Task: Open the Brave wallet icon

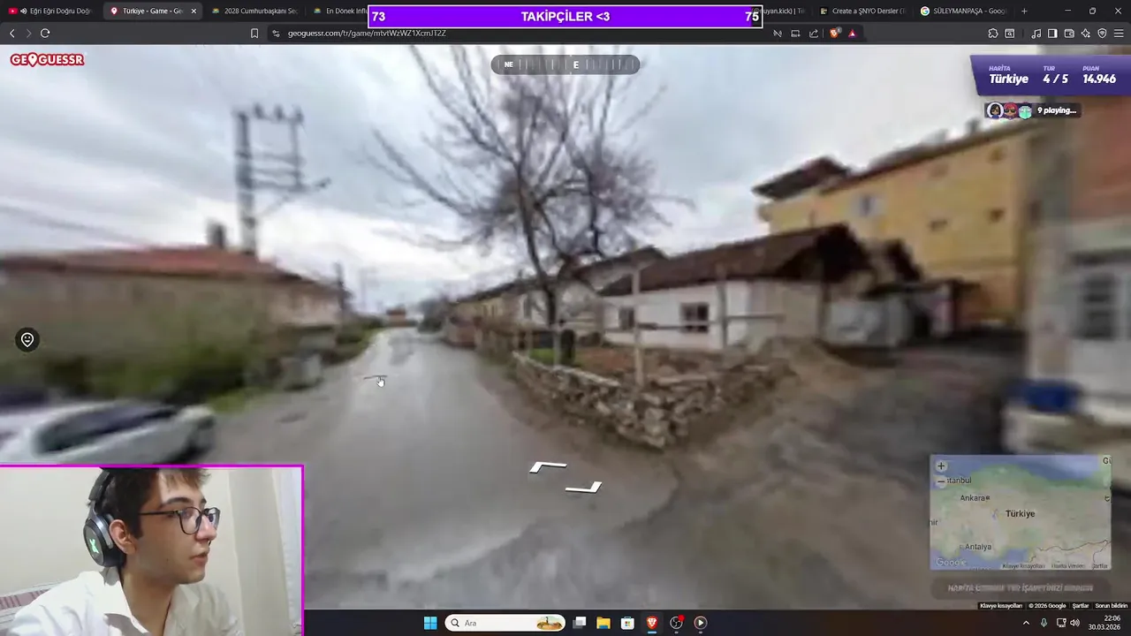Action: (1069, 34)
